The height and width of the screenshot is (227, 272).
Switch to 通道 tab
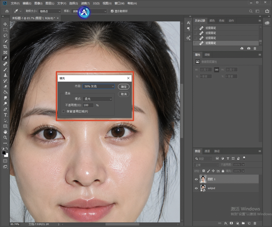[207, 151]
